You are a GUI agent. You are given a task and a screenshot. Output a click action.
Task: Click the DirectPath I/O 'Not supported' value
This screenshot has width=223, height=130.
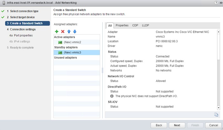164,91
